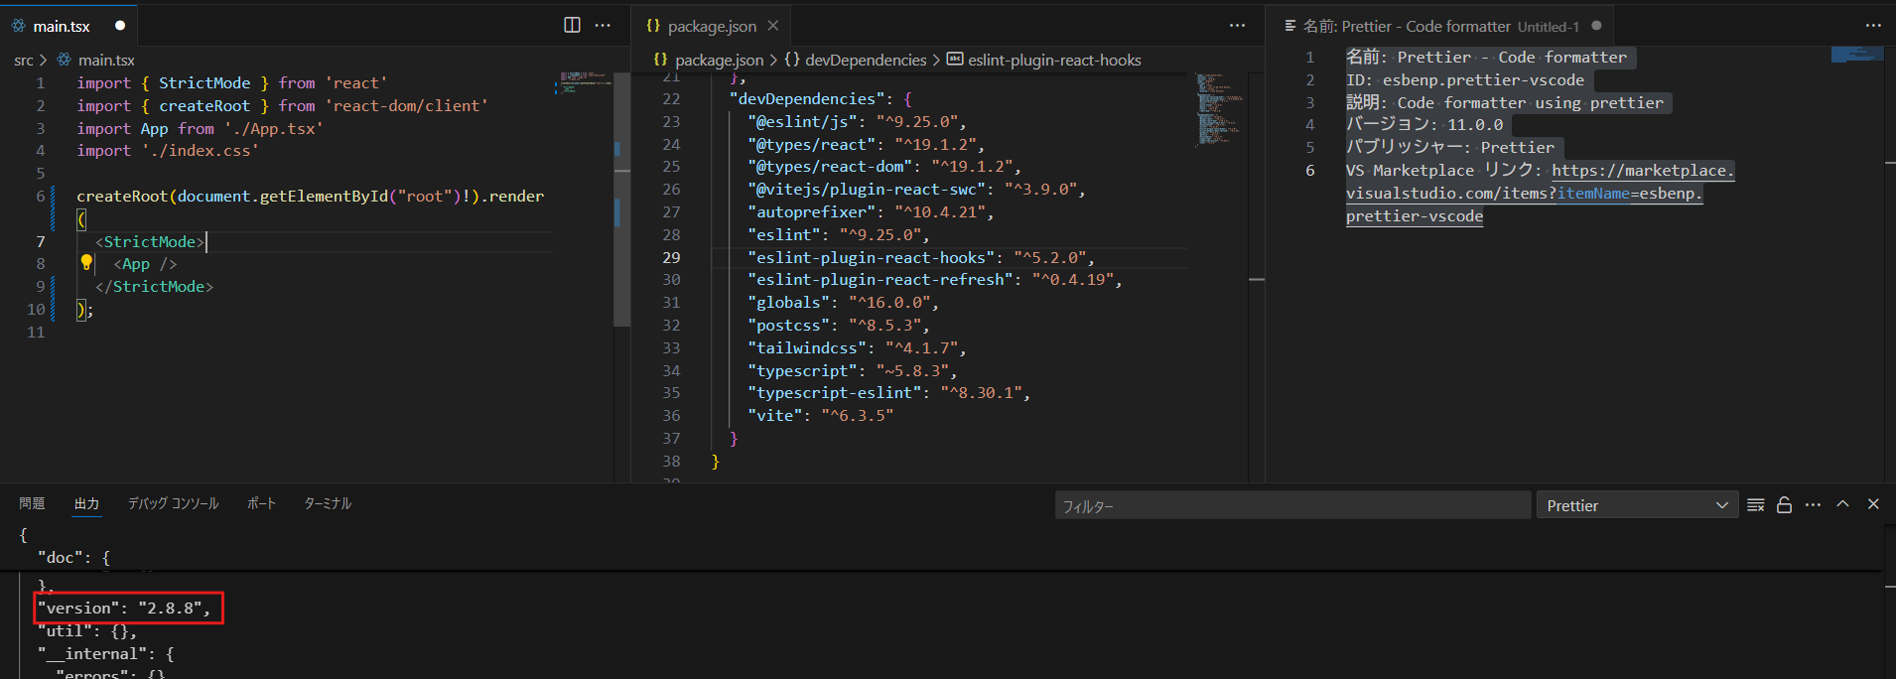
Task: Click the main.tsx minimap
Action: pos(585,81)
